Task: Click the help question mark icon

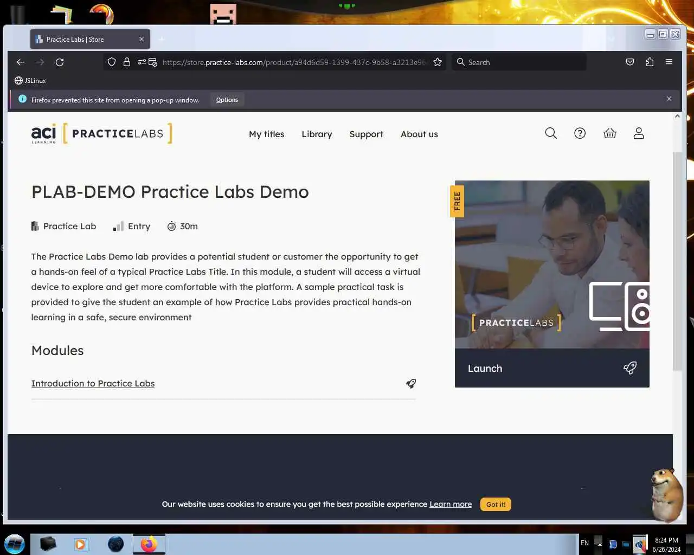Action: [580, 133]
